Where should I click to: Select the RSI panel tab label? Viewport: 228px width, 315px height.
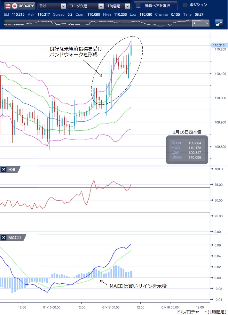click(x=12, y=169)
